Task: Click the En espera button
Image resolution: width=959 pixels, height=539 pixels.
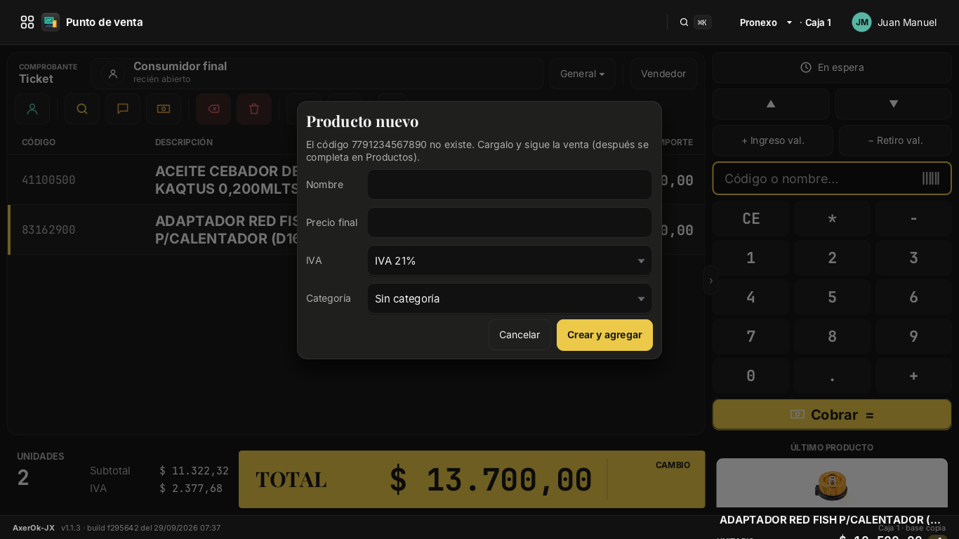Action: tap(832, 67)
